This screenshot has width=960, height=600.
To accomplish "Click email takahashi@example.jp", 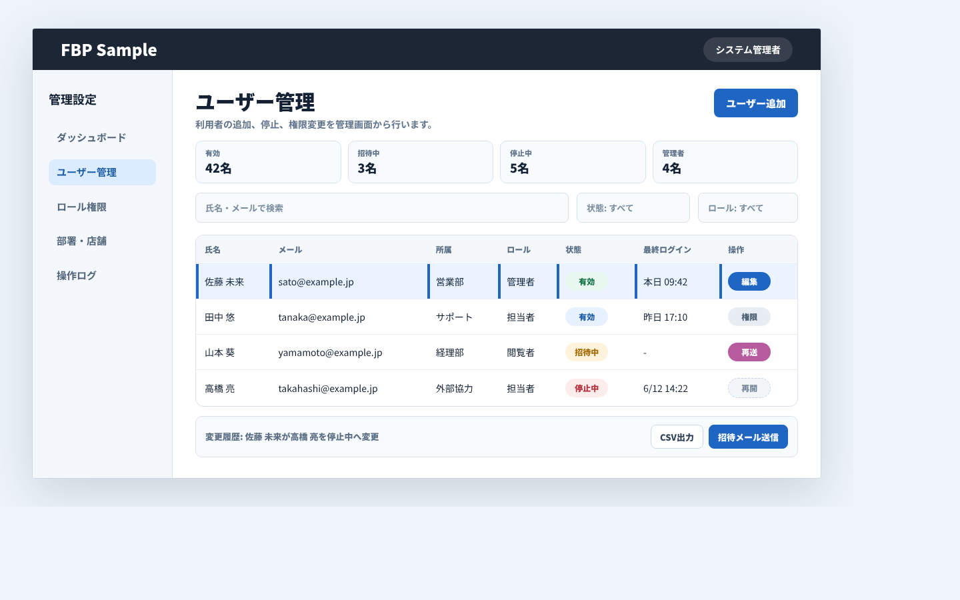I will (328, 389).
